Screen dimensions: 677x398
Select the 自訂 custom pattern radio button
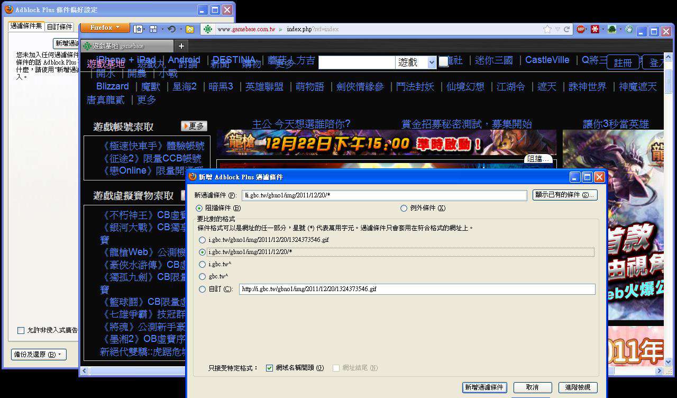(x=202, y=290)
